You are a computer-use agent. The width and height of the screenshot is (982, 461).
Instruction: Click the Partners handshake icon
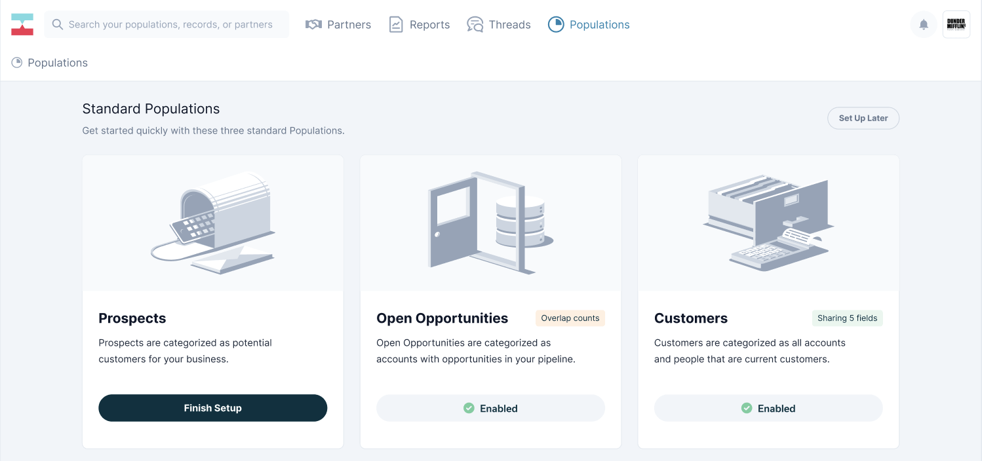[x=313, y=25]
